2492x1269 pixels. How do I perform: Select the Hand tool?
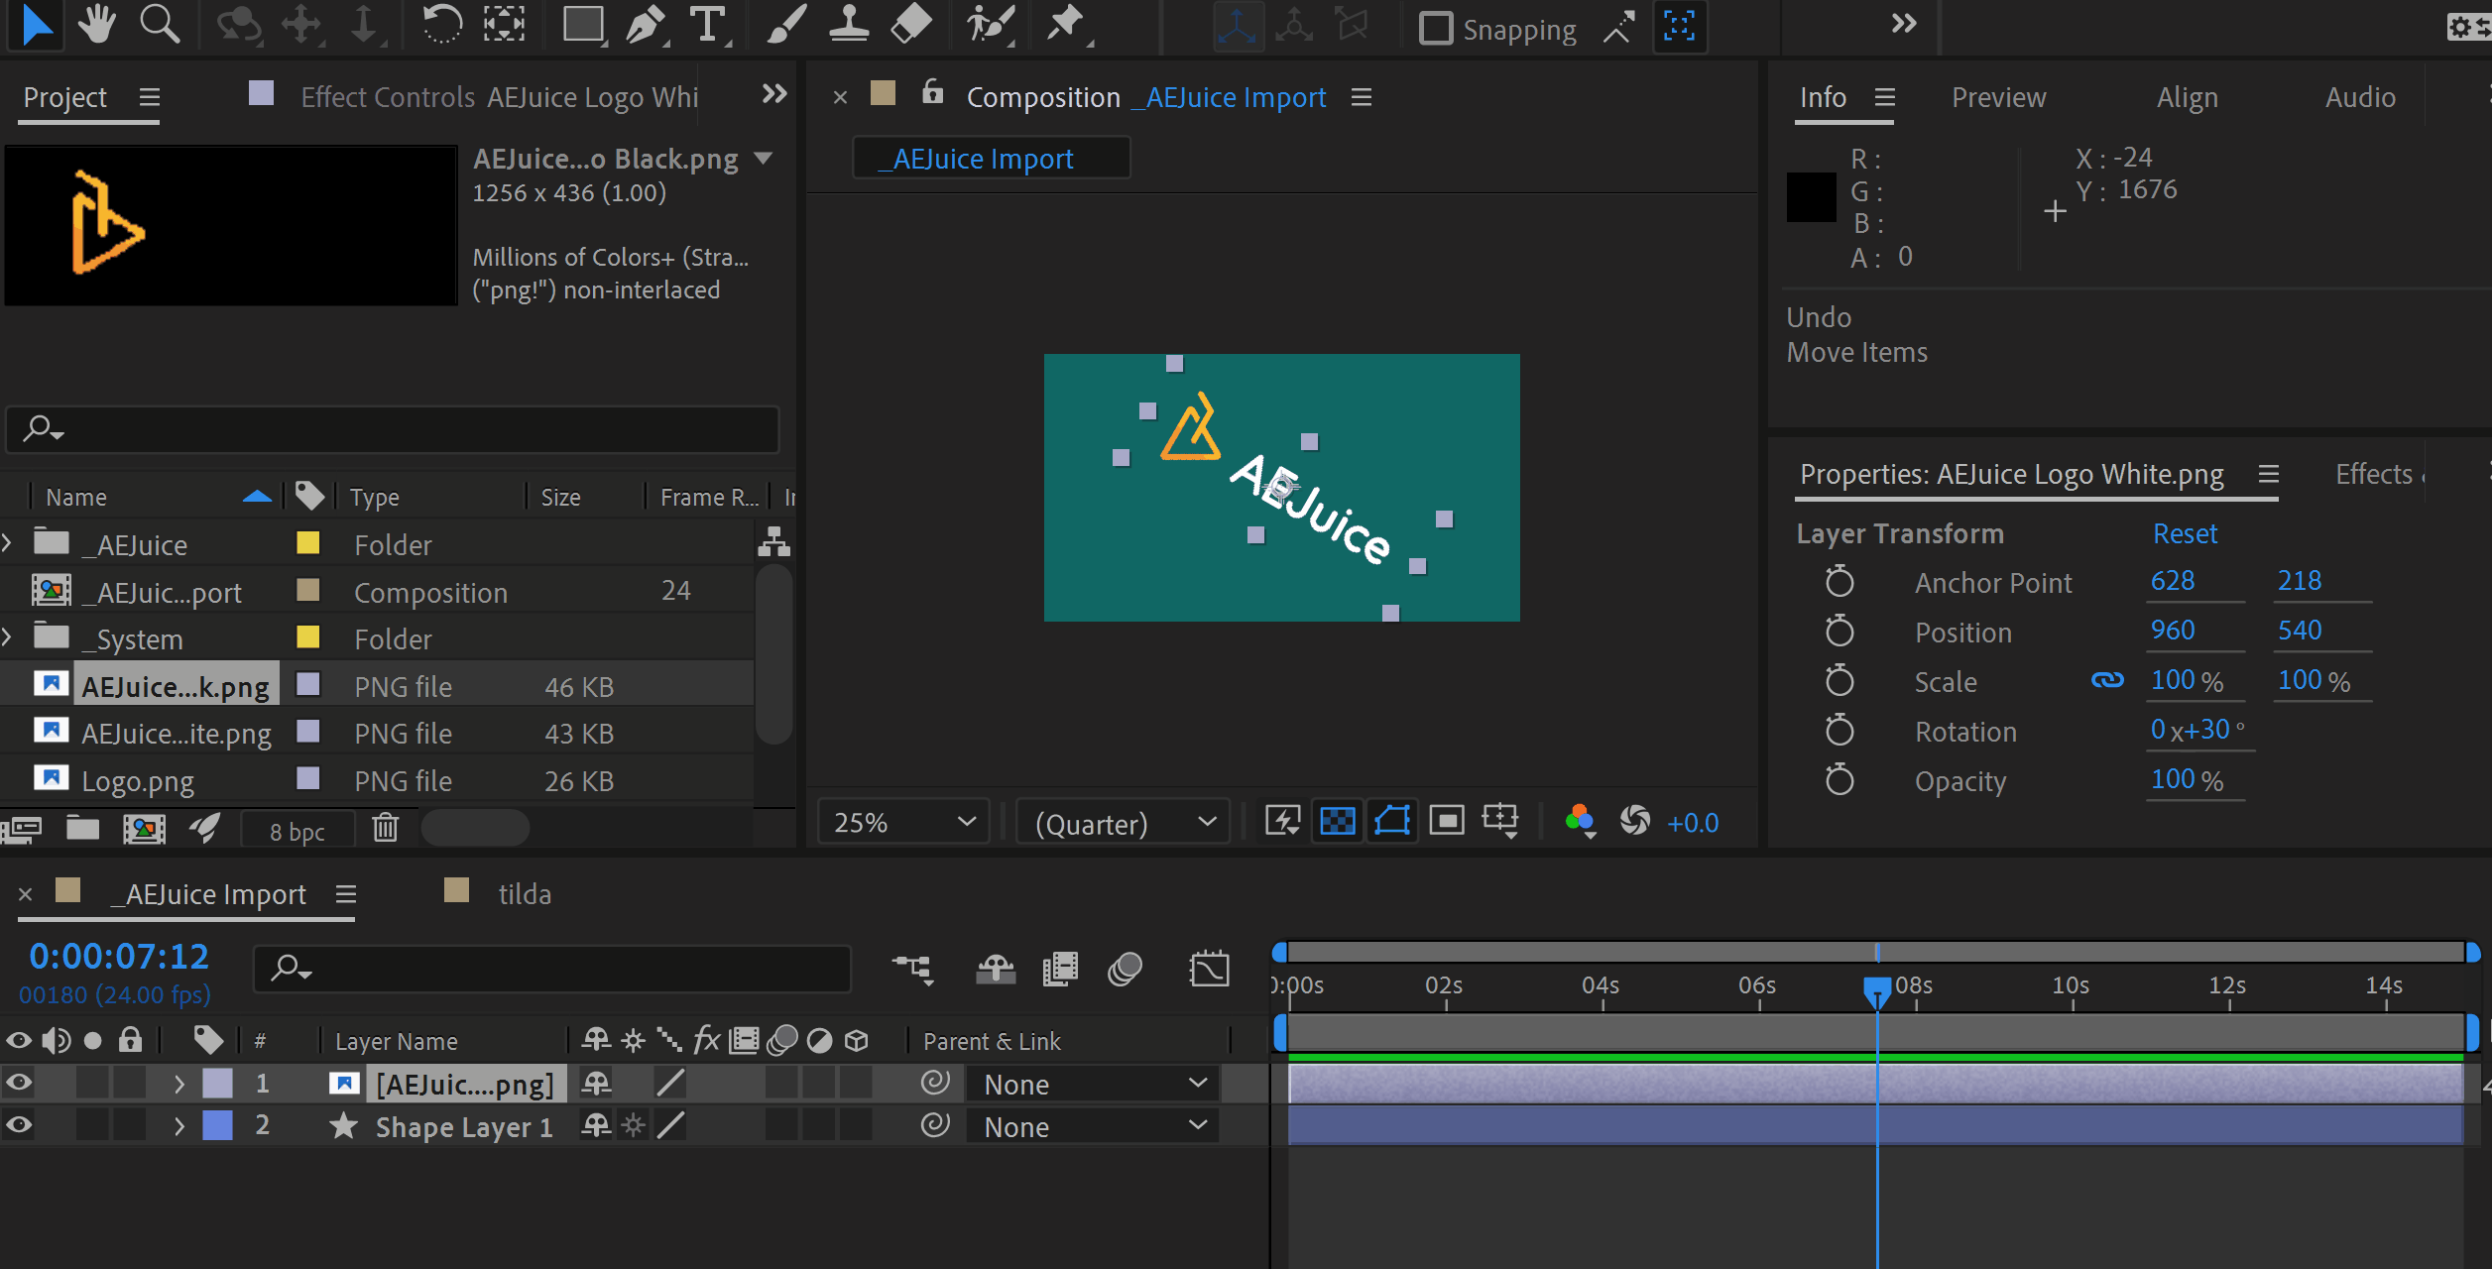coord(97,24)
